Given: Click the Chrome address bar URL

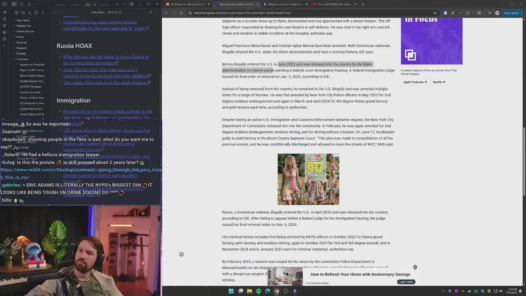Looking at the screenshot, I should (242, 13).
